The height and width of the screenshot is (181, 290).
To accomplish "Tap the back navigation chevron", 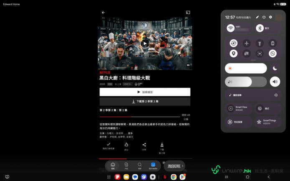I will pyautogui.click(x=269, y=177).
